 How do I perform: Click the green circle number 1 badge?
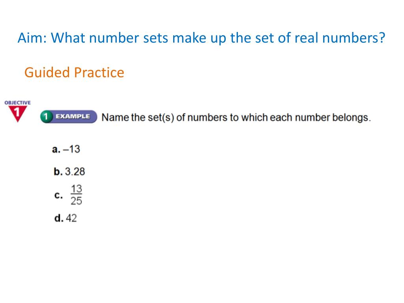coord(46,117)
